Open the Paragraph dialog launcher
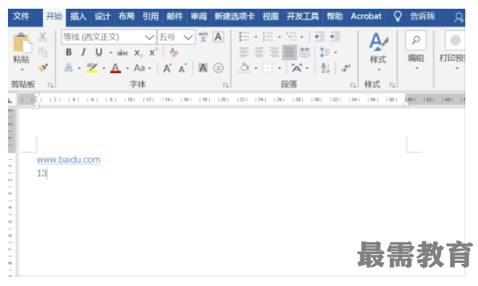 352,85
